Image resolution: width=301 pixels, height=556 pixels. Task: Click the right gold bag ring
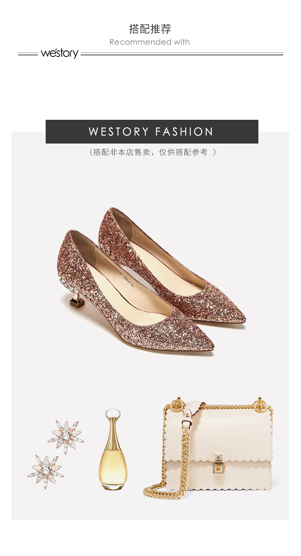[261, 405]
